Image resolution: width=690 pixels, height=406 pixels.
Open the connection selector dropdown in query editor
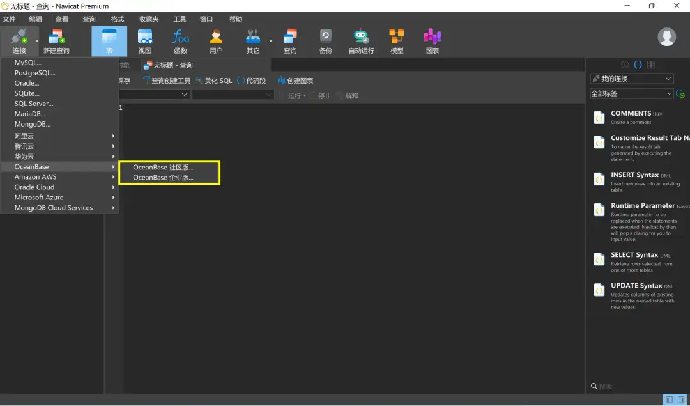tap(154, 95)
